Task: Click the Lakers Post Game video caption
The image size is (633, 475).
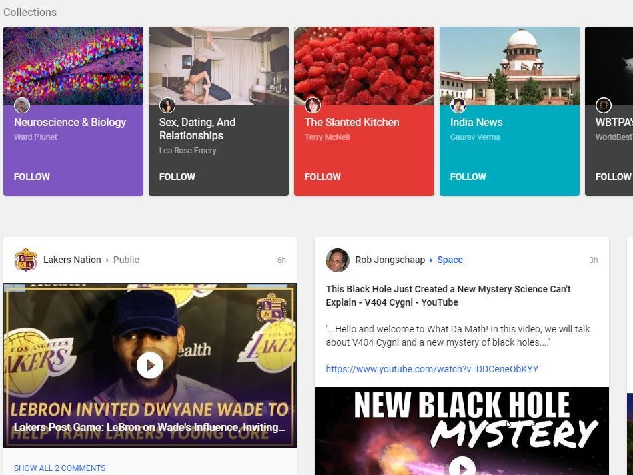Action: point(150,428)
